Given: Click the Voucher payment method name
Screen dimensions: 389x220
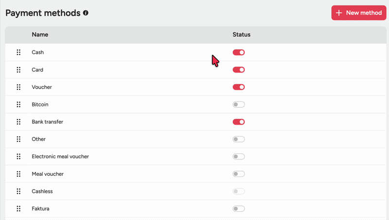Looking at the screenshot, I should tap(42, 87).
